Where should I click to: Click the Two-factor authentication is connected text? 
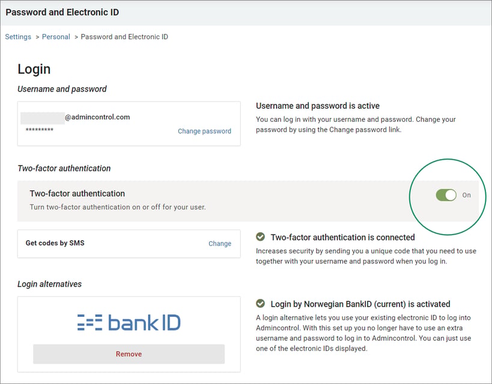tap(342, 237)
